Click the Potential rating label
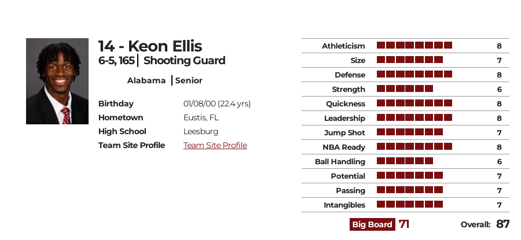Screen dimensions: 521x240 348,176
